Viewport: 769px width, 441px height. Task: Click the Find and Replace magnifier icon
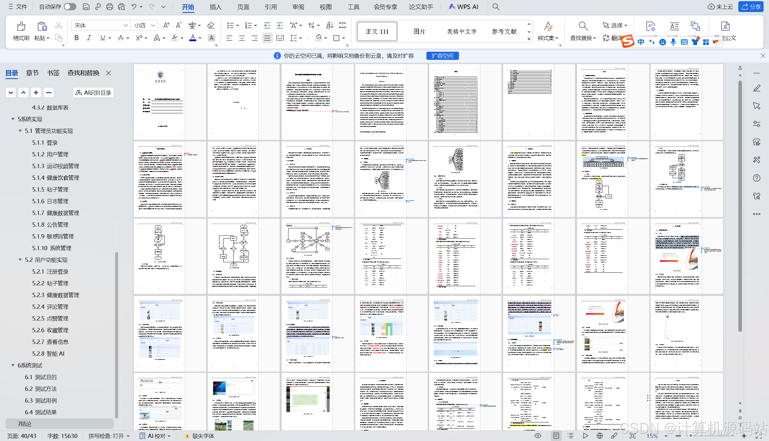583,26
